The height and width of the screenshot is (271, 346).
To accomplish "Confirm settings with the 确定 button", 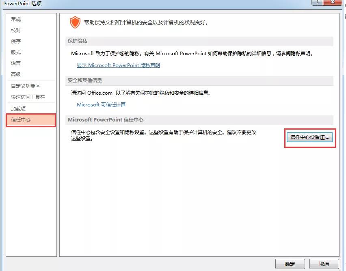I will pyautogui.click(x=290, y=264).
